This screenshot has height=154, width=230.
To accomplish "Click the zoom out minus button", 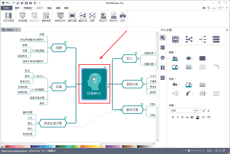I will [x=183, y=151].
